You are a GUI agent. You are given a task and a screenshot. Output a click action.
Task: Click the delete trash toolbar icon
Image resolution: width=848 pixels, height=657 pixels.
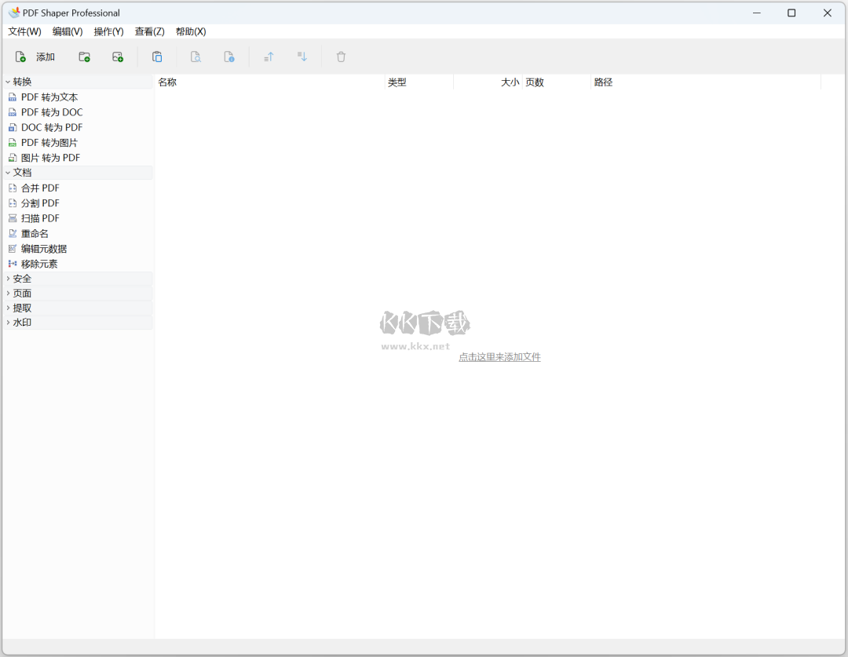(x=341, y=57)
